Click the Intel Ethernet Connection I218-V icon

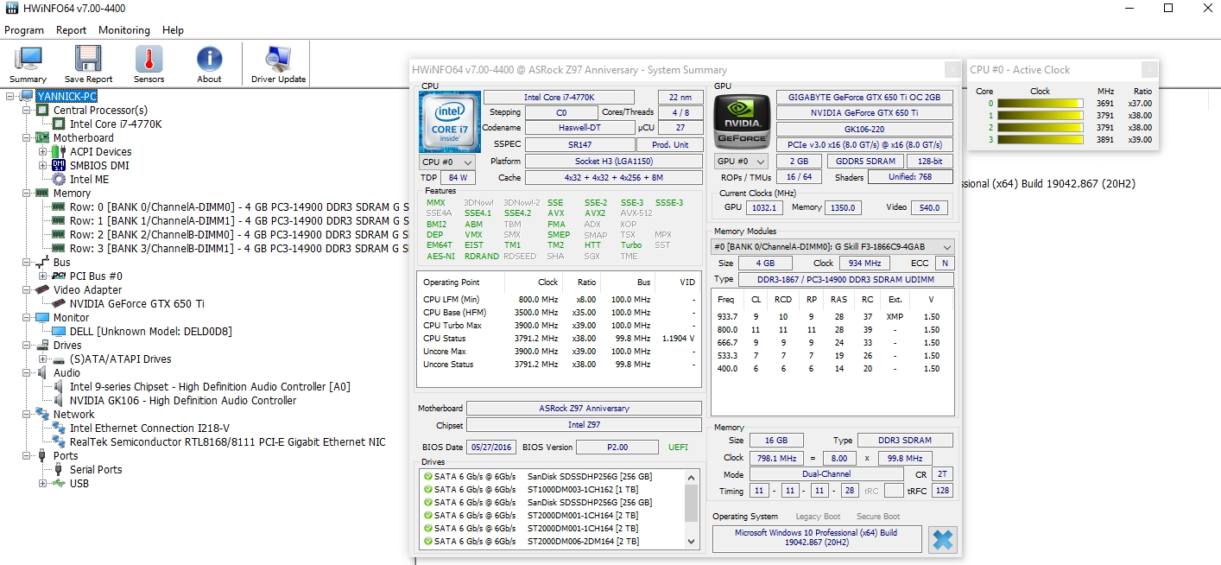[59, 428]
